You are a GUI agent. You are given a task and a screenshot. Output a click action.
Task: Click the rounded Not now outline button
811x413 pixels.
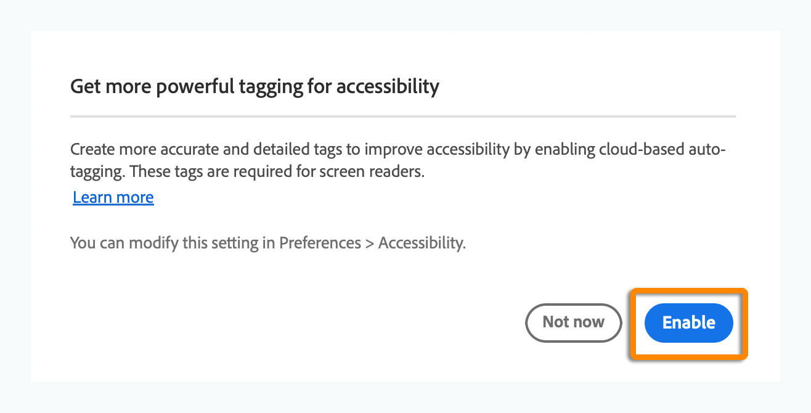[x=573, y=322]
